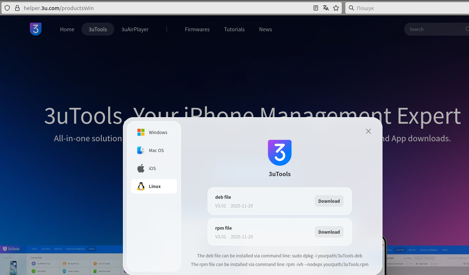Screen dimensions: 469x275
Task: Click the search magnifier icon in browser search box
Action: [351, 8]
